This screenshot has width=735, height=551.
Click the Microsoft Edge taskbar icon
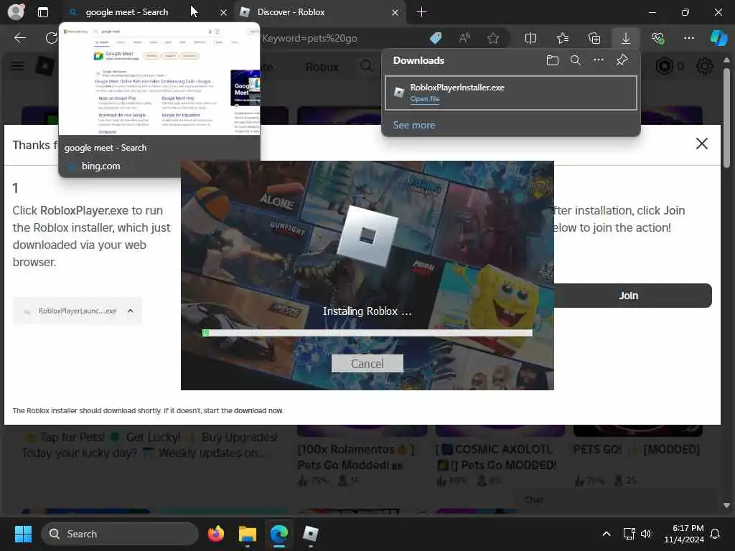click(279, 534)
